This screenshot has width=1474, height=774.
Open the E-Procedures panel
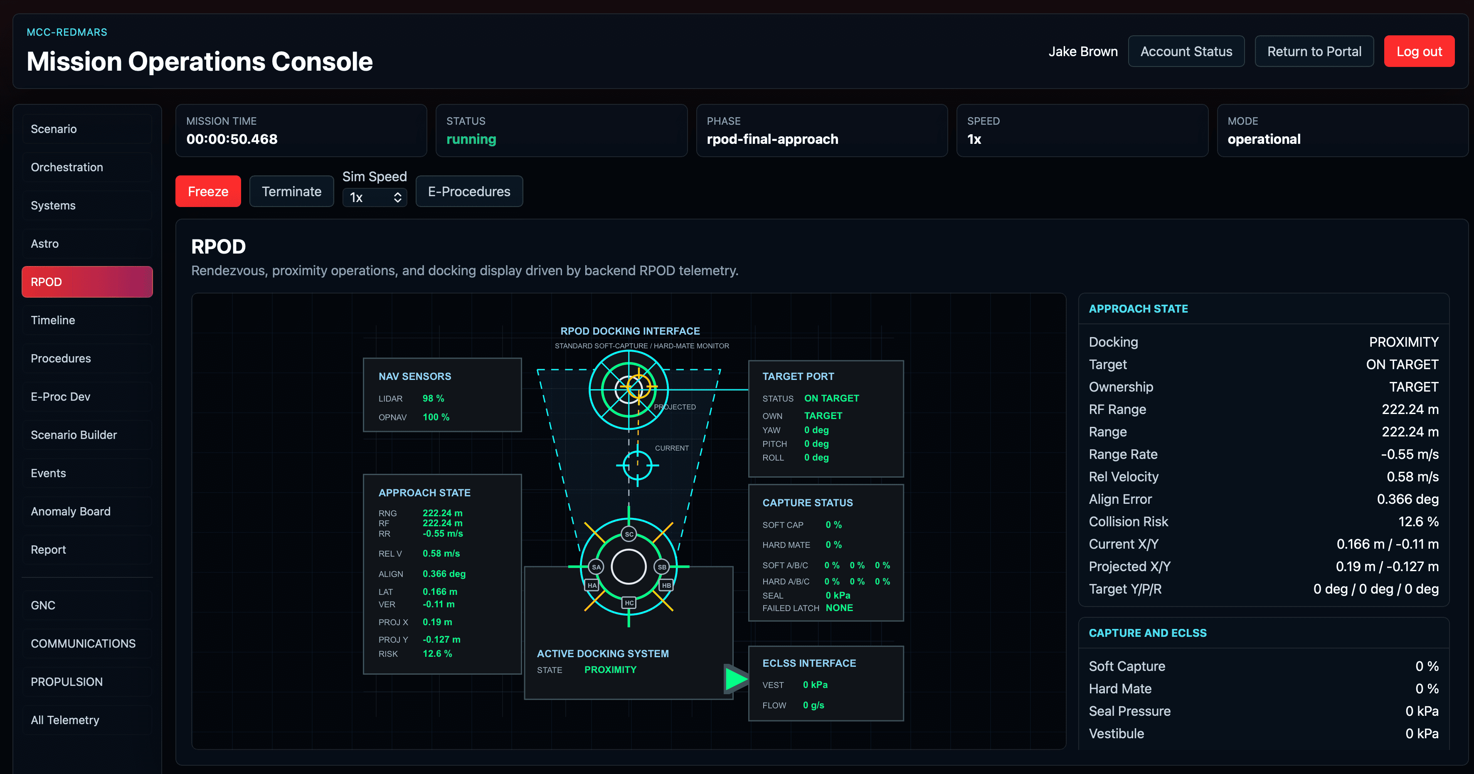coord(468,191)
